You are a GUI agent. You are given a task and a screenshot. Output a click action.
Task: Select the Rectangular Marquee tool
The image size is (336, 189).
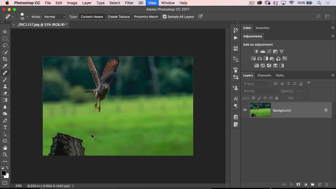pyautogui.click(x=5, y=39)
